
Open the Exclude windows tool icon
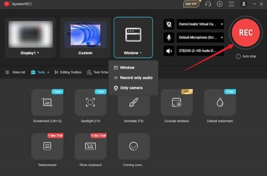pos(177,102)
